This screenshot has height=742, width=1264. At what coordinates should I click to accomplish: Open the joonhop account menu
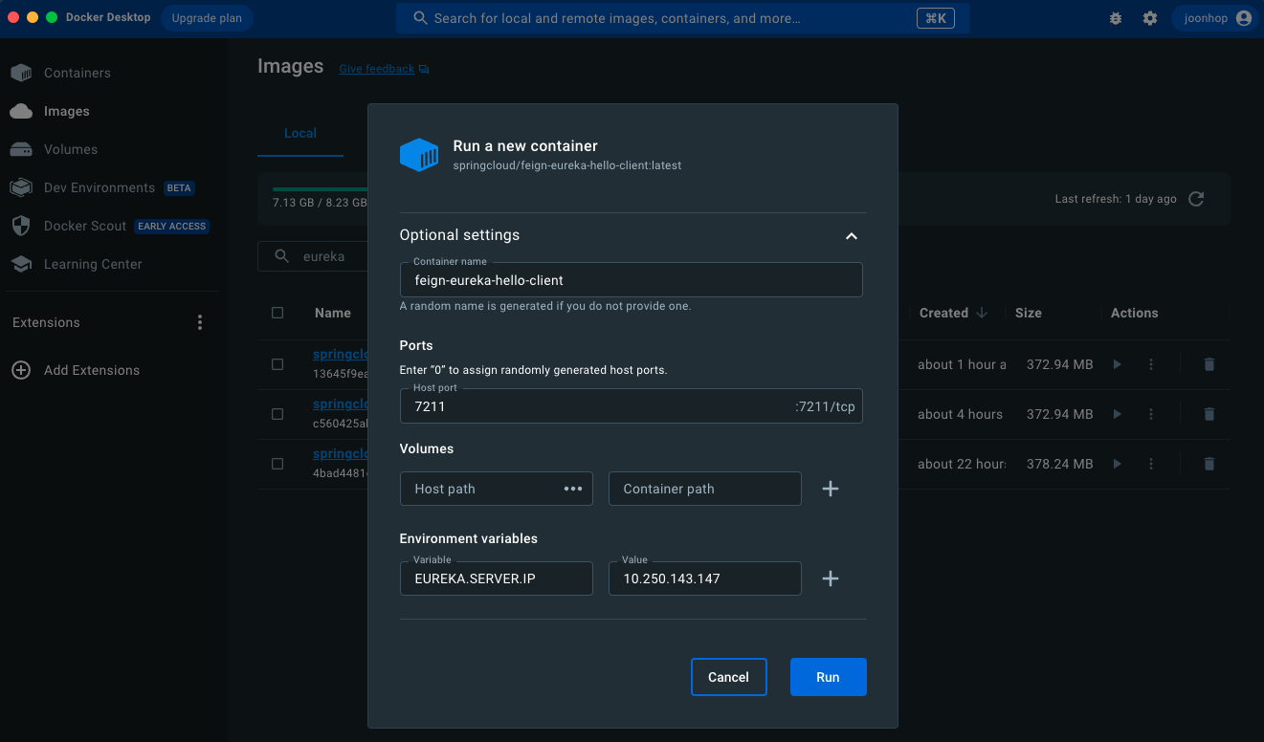1215,18
